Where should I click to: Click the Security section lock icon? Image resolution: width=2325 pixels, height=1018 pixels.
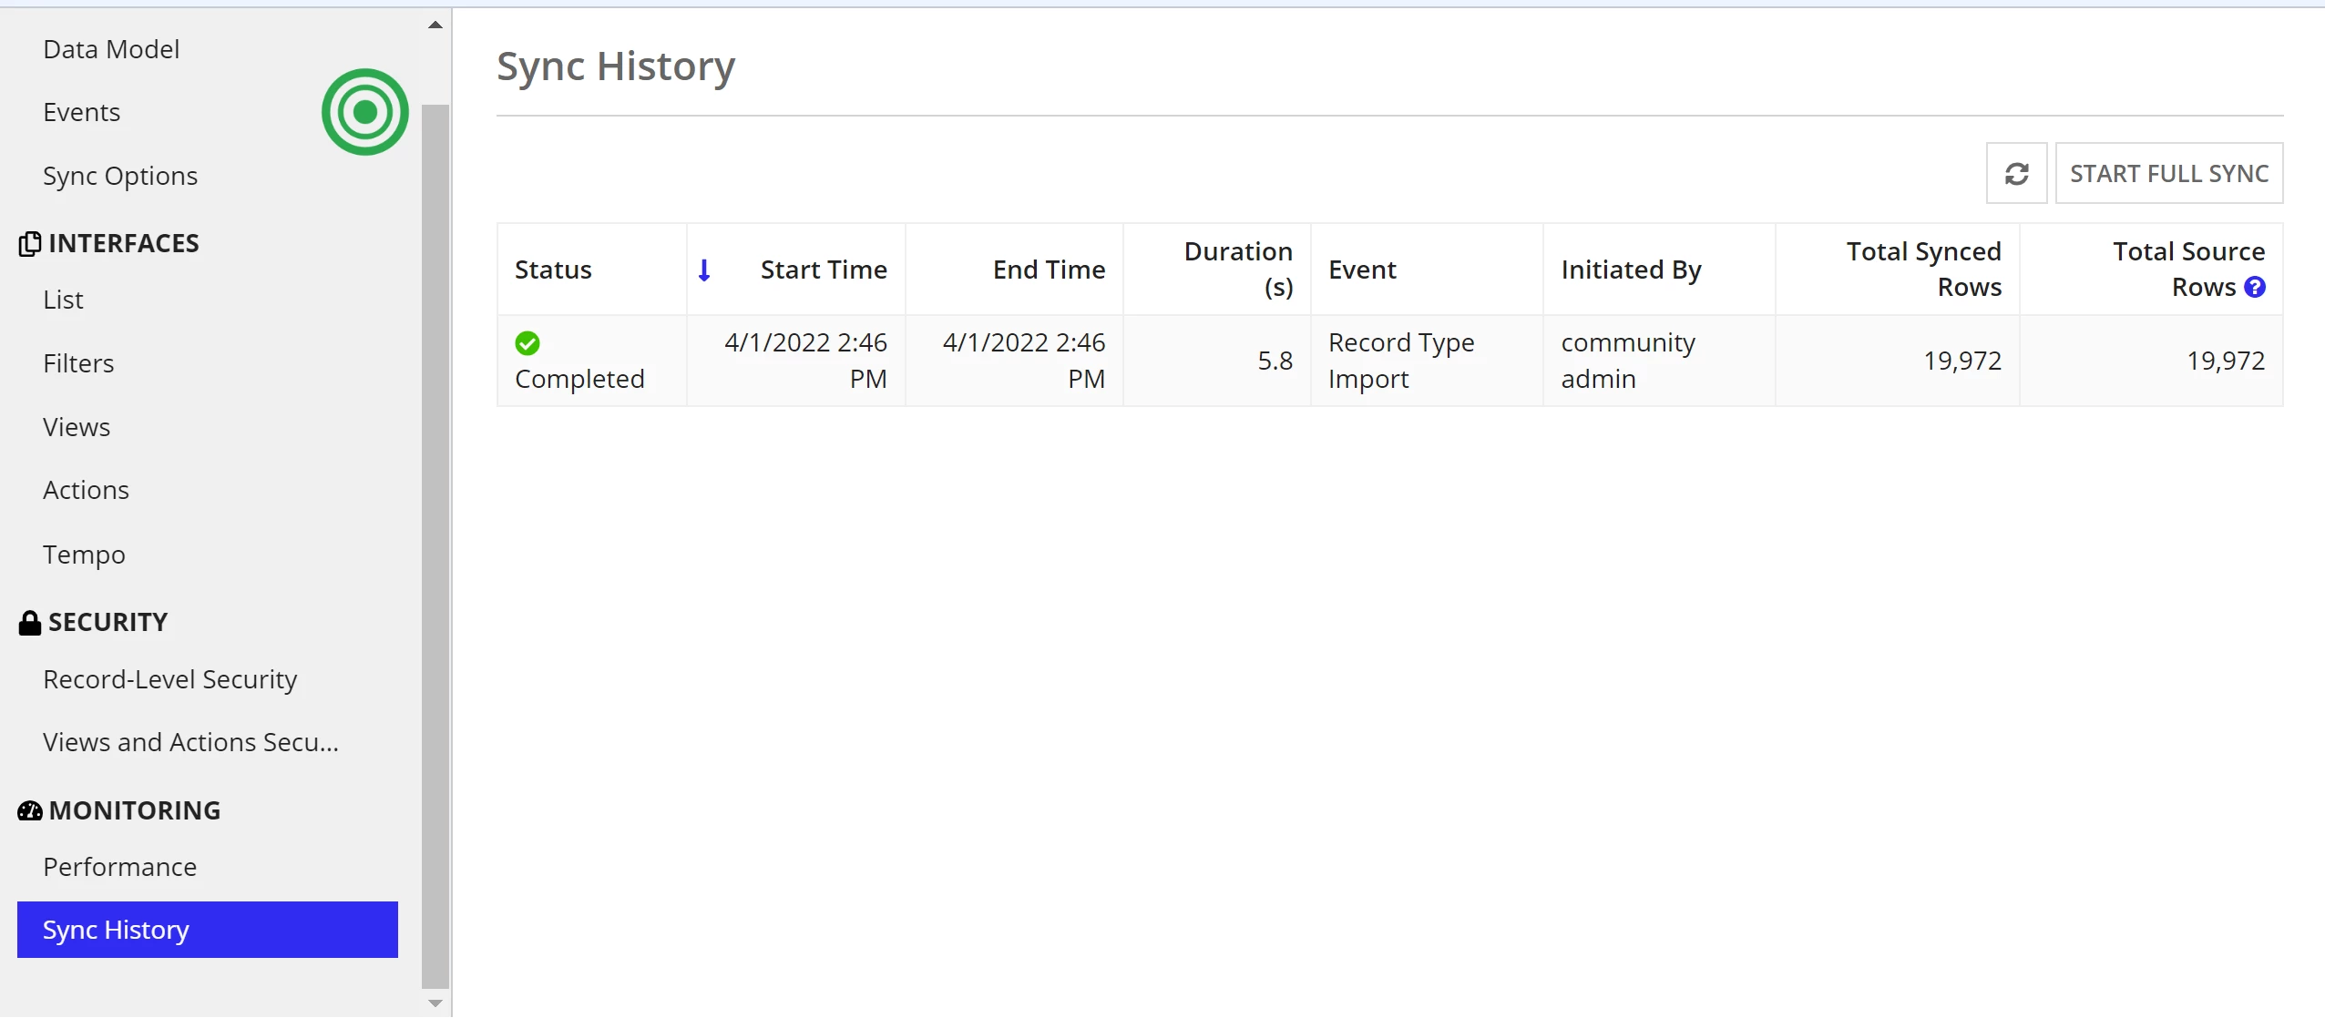click(x=30, y=623)
